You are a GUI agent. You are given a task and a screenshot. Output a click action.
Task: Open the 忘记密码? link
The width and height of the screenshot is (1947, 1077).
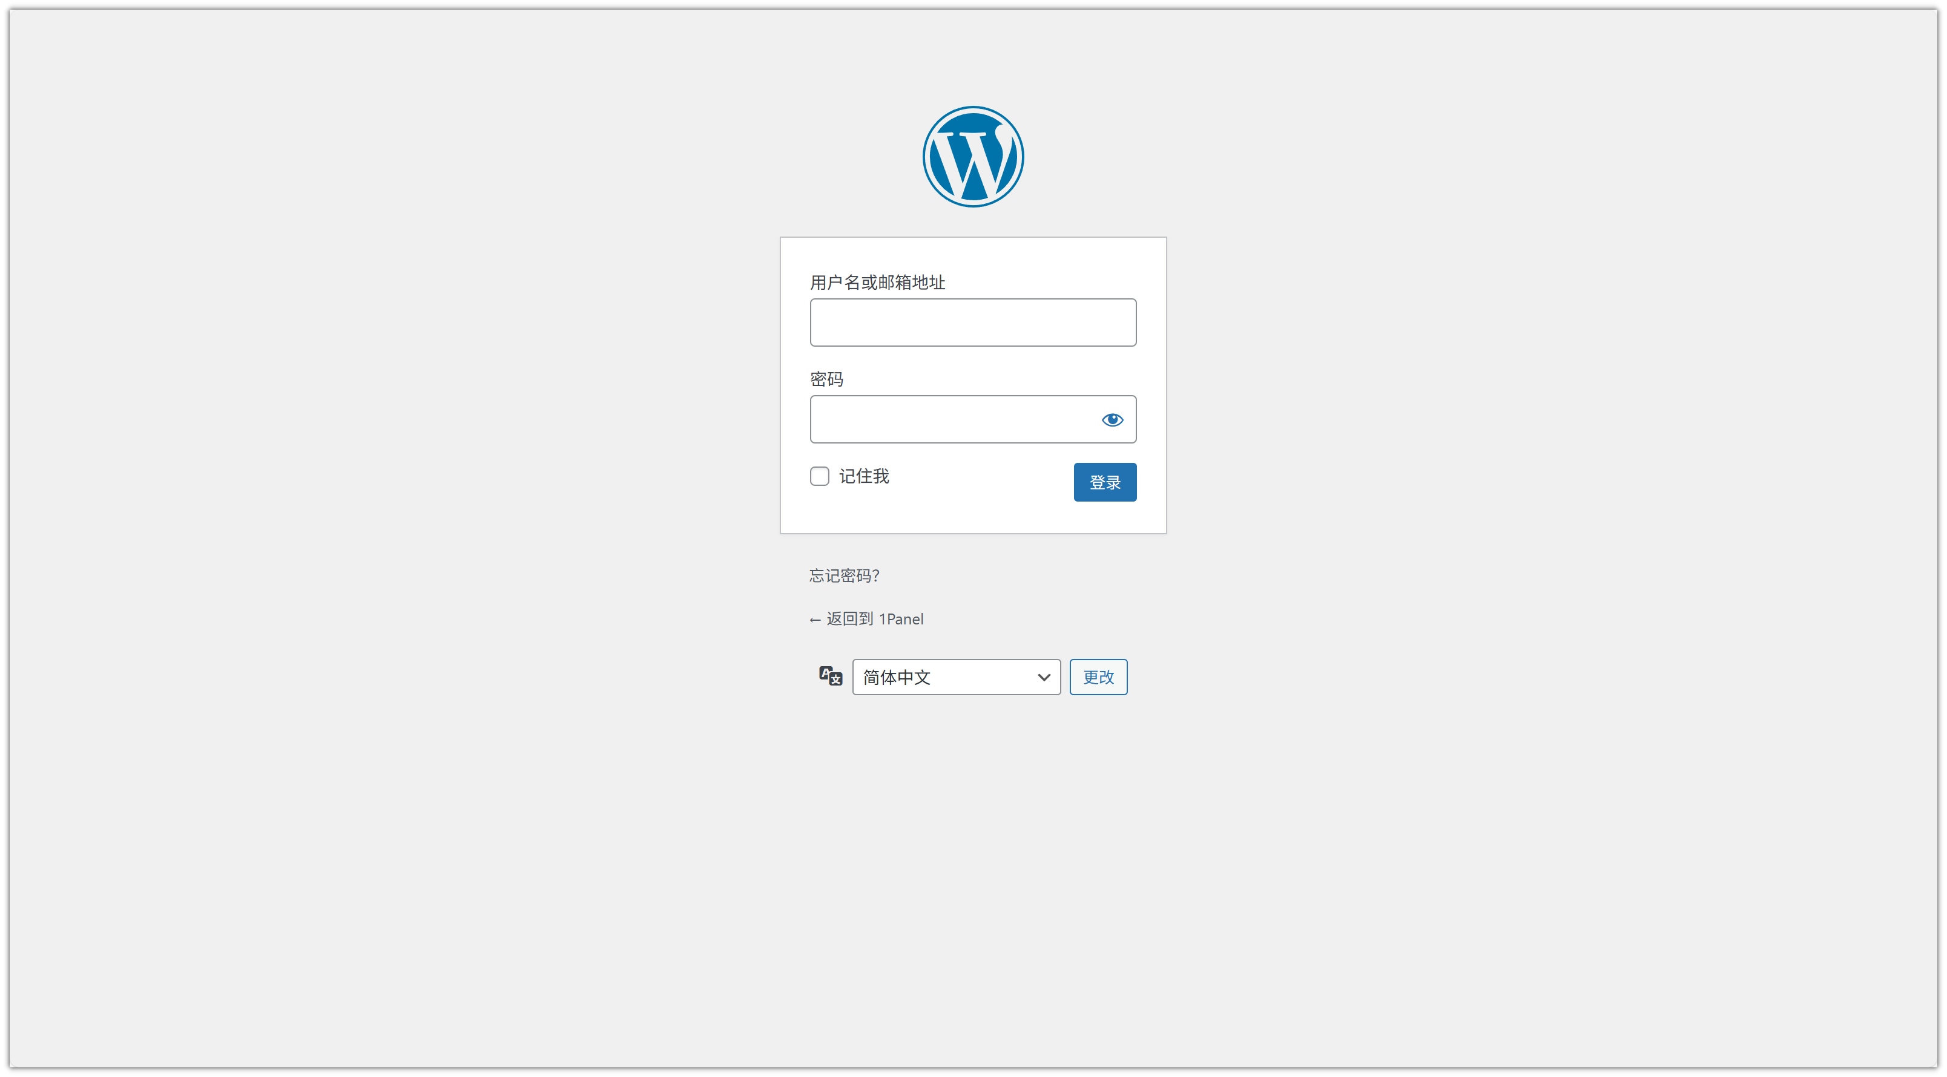845,575
